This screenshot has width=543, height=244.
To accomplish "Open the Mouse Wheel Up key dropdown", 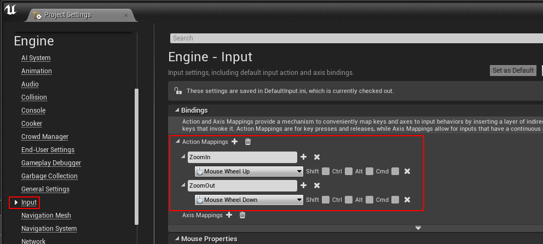I will point(249,171).
